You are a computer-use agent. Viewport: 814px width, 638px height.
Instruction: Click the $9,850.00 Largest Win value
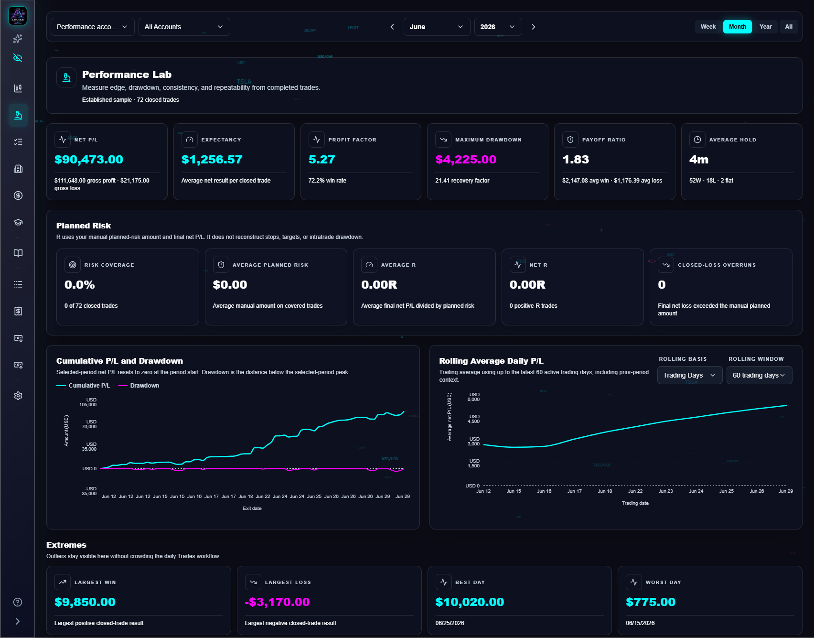(85, 602)
